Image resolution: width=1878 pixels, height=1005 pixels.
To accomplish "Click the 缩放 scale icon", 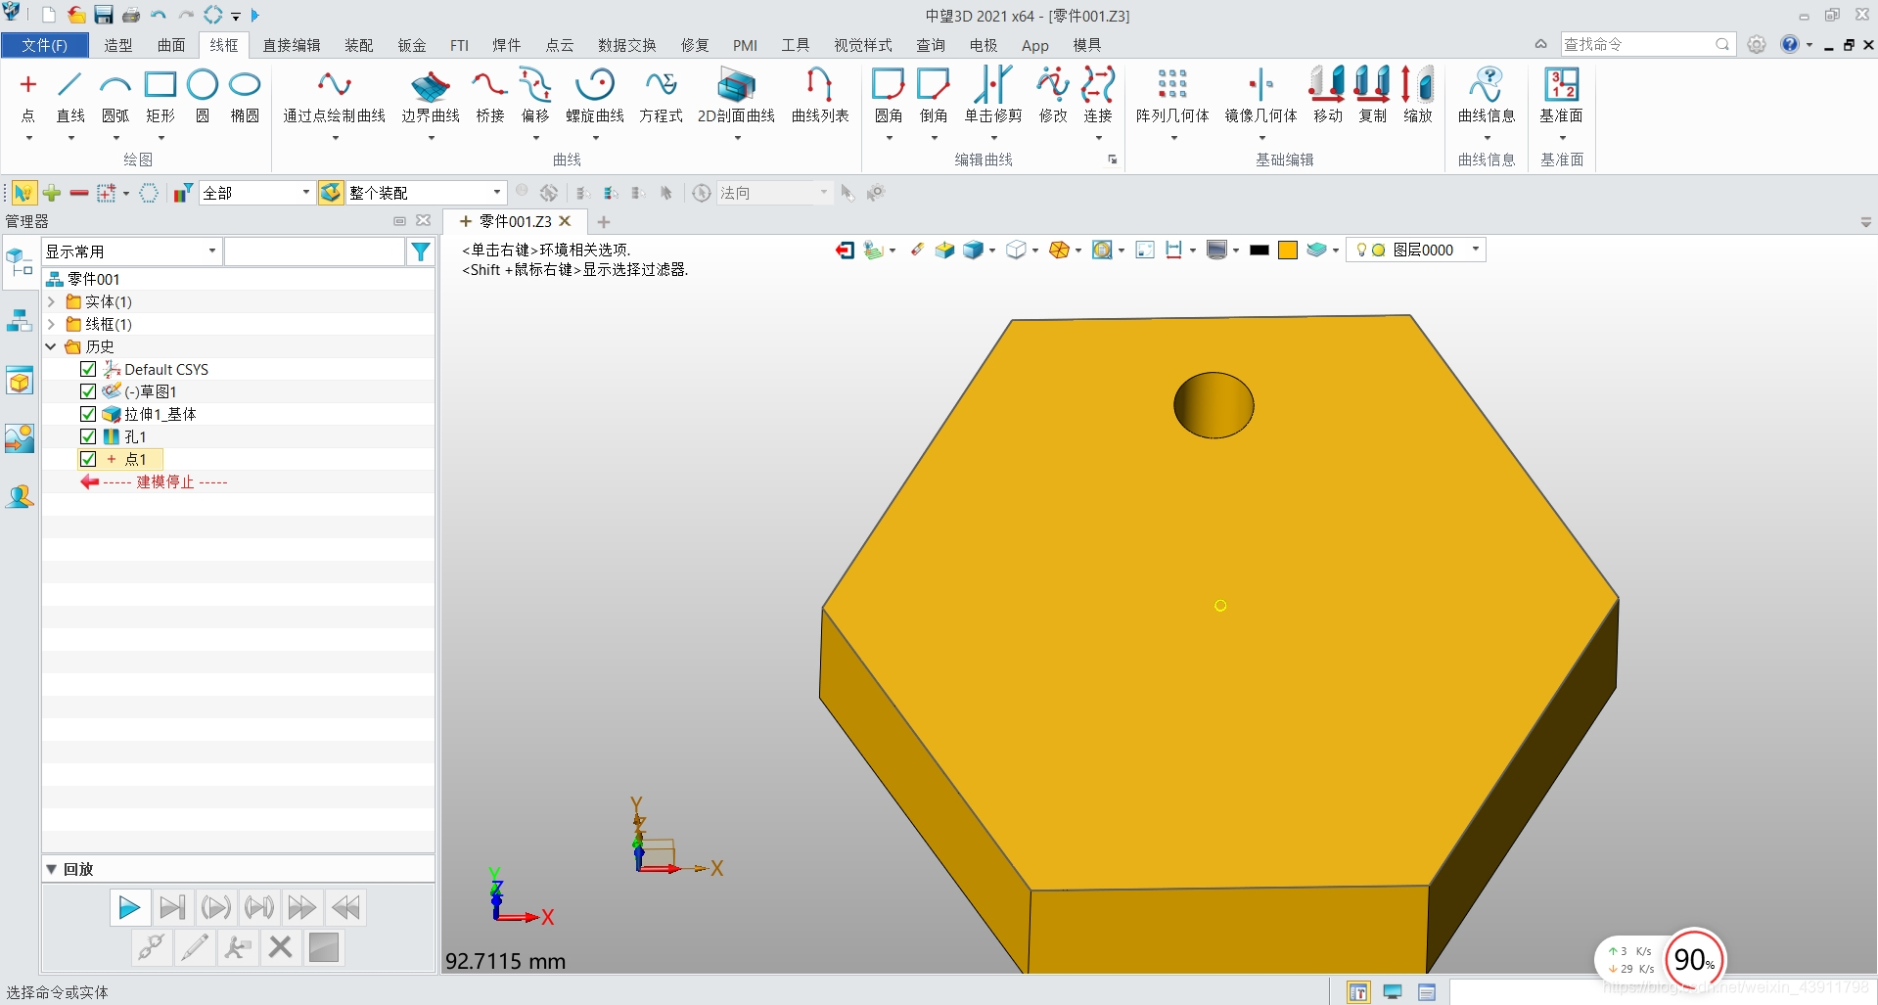I will [x=1417, y=85].
